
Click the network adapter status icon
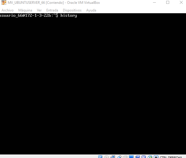click(113, 157)
